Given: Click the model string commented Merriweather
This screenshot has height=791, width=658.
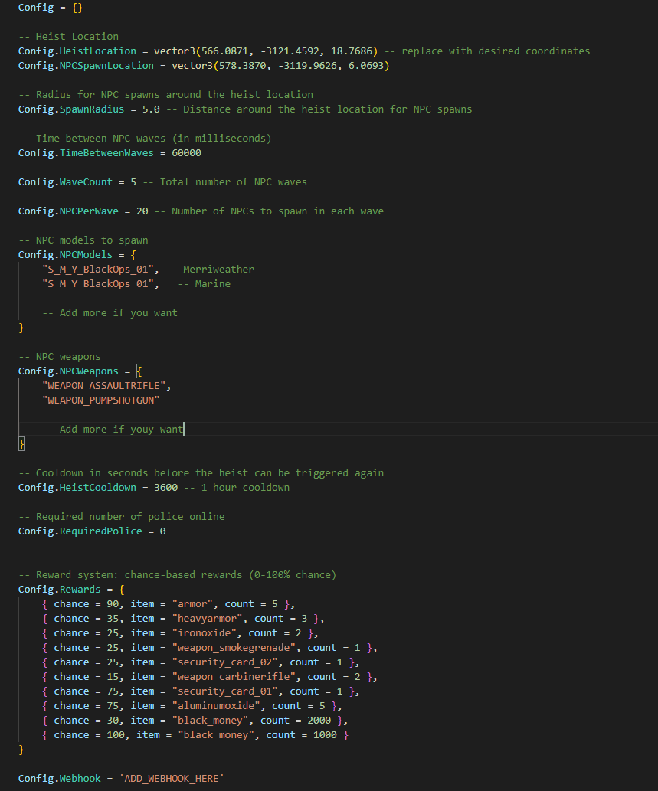Looking at the screenshot, I should 100,270.
